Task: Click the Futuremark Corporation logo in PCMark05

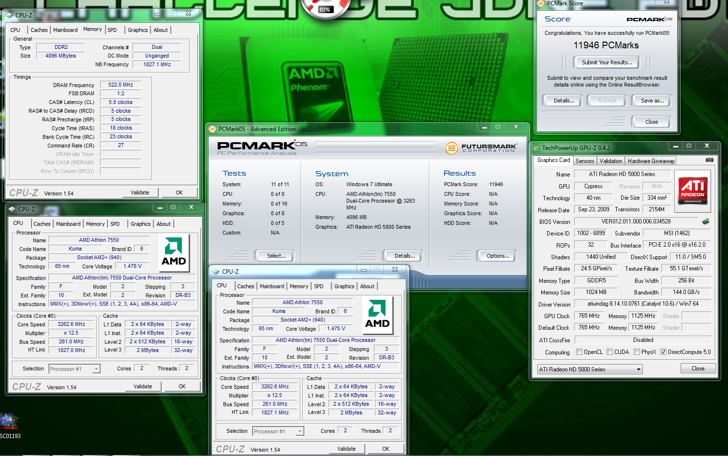Action: pyautogui.click(x=481, y=148)
